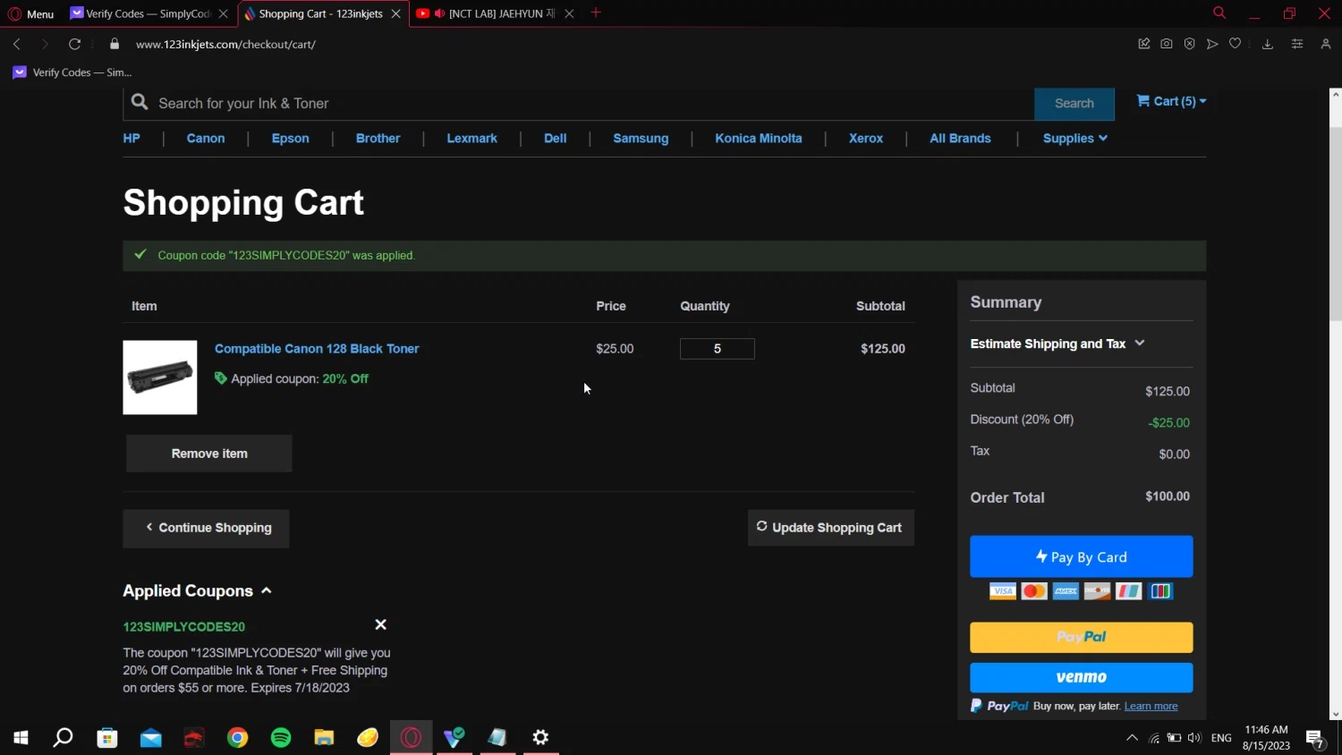
Task: Open the Konica Minolta brand menu
Action: point(759,138)
